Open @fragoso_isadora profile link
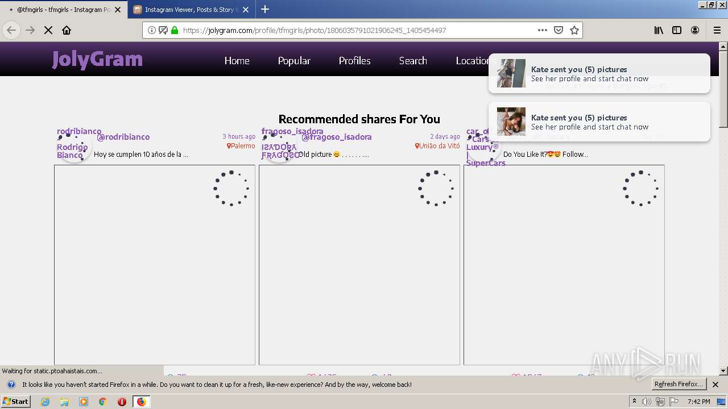Image resolution: width=728 pixels, height=409 pixels. (x=337, y=137)
